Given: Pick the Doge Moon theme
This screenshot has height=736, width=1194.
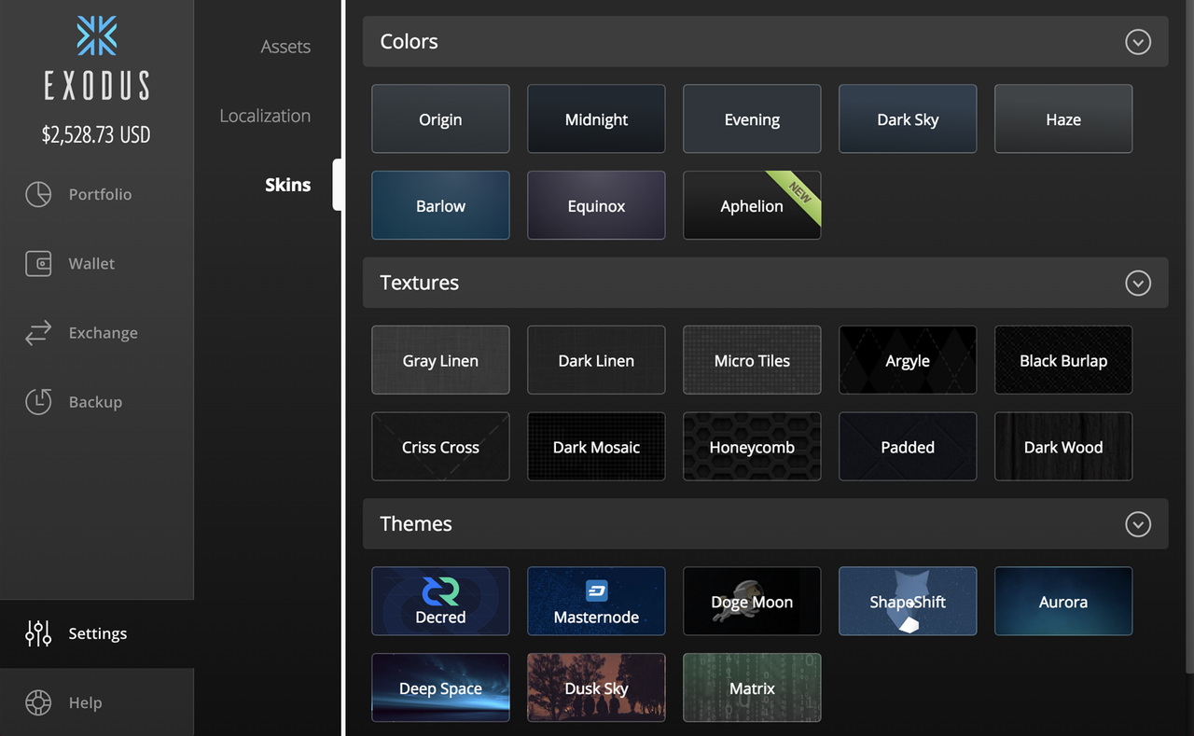Looking at the screenshot, I should 751,602.
